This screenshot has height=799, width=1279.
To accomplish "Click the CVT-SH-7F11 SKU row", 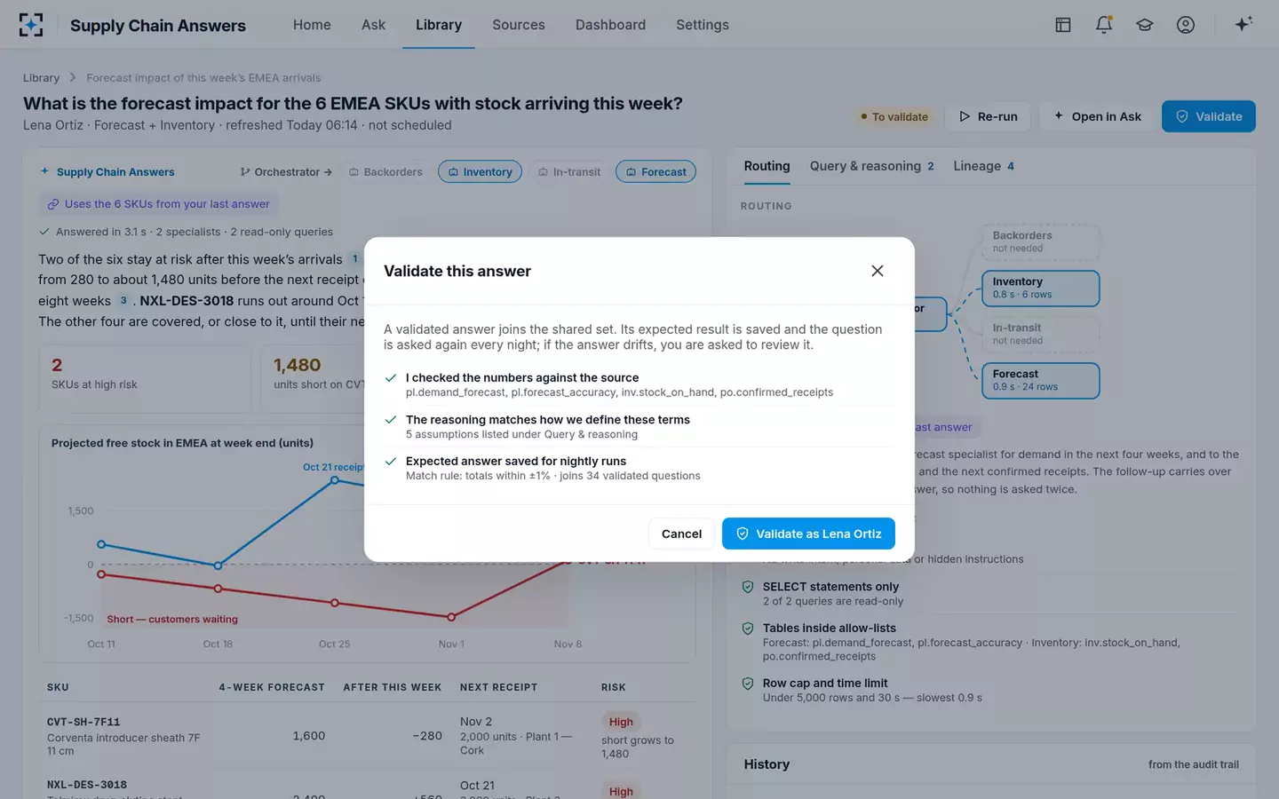I will 367,736.
